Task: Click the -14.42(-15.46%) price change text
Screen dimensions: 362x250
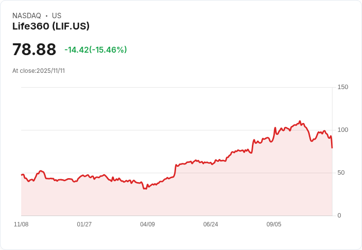Action: 95,50
